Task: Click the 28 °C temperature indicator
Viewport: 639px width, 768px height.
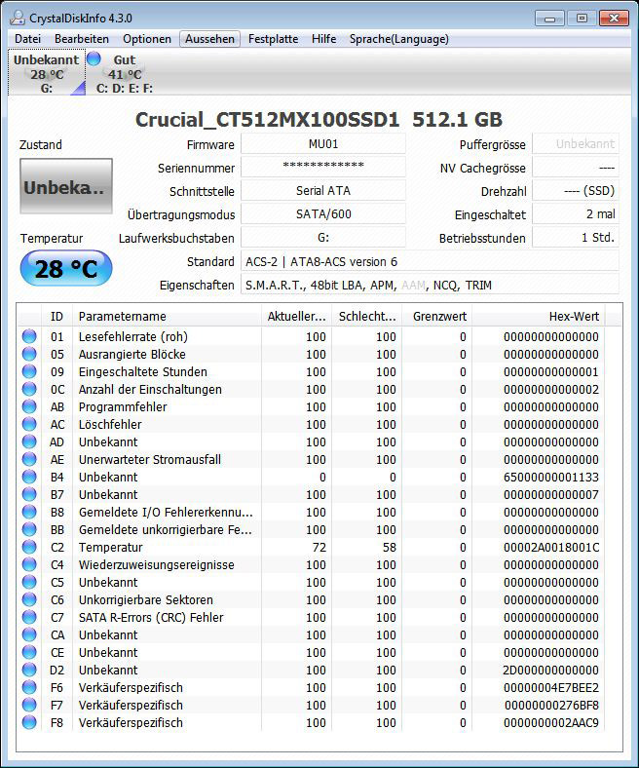Action: tap(66, 268)
